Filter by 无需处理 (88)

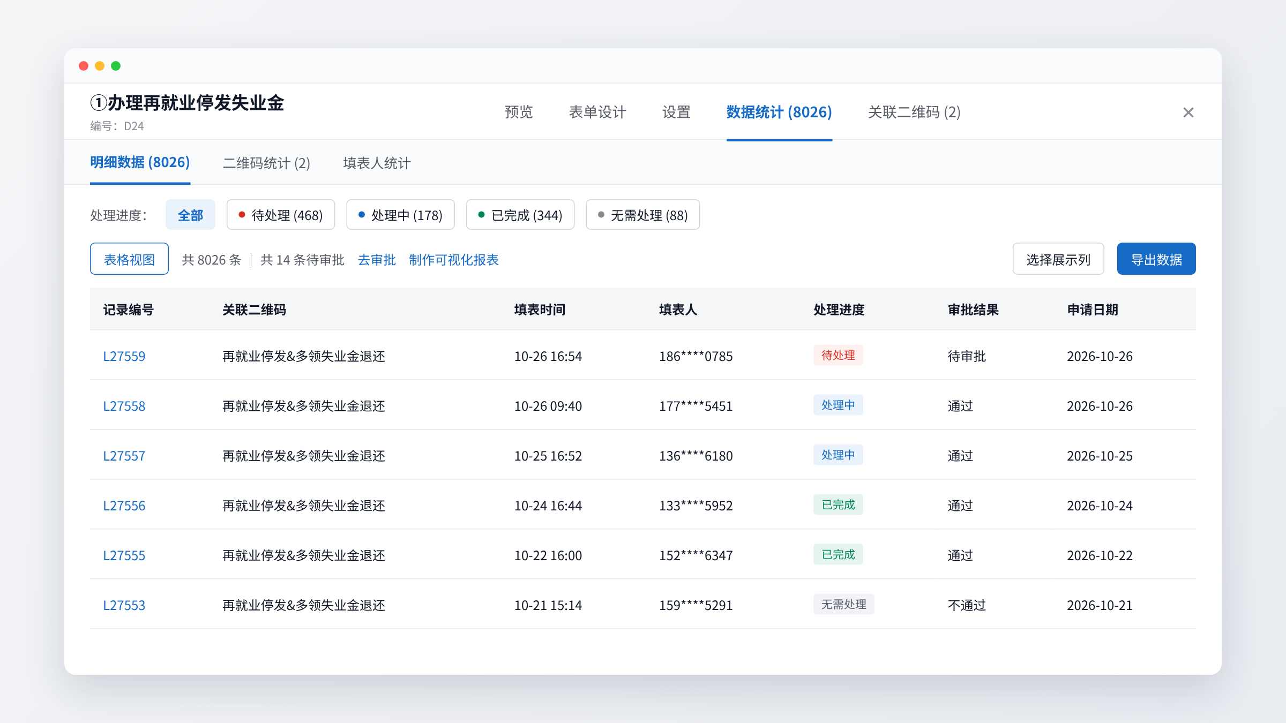pos(642,215)
